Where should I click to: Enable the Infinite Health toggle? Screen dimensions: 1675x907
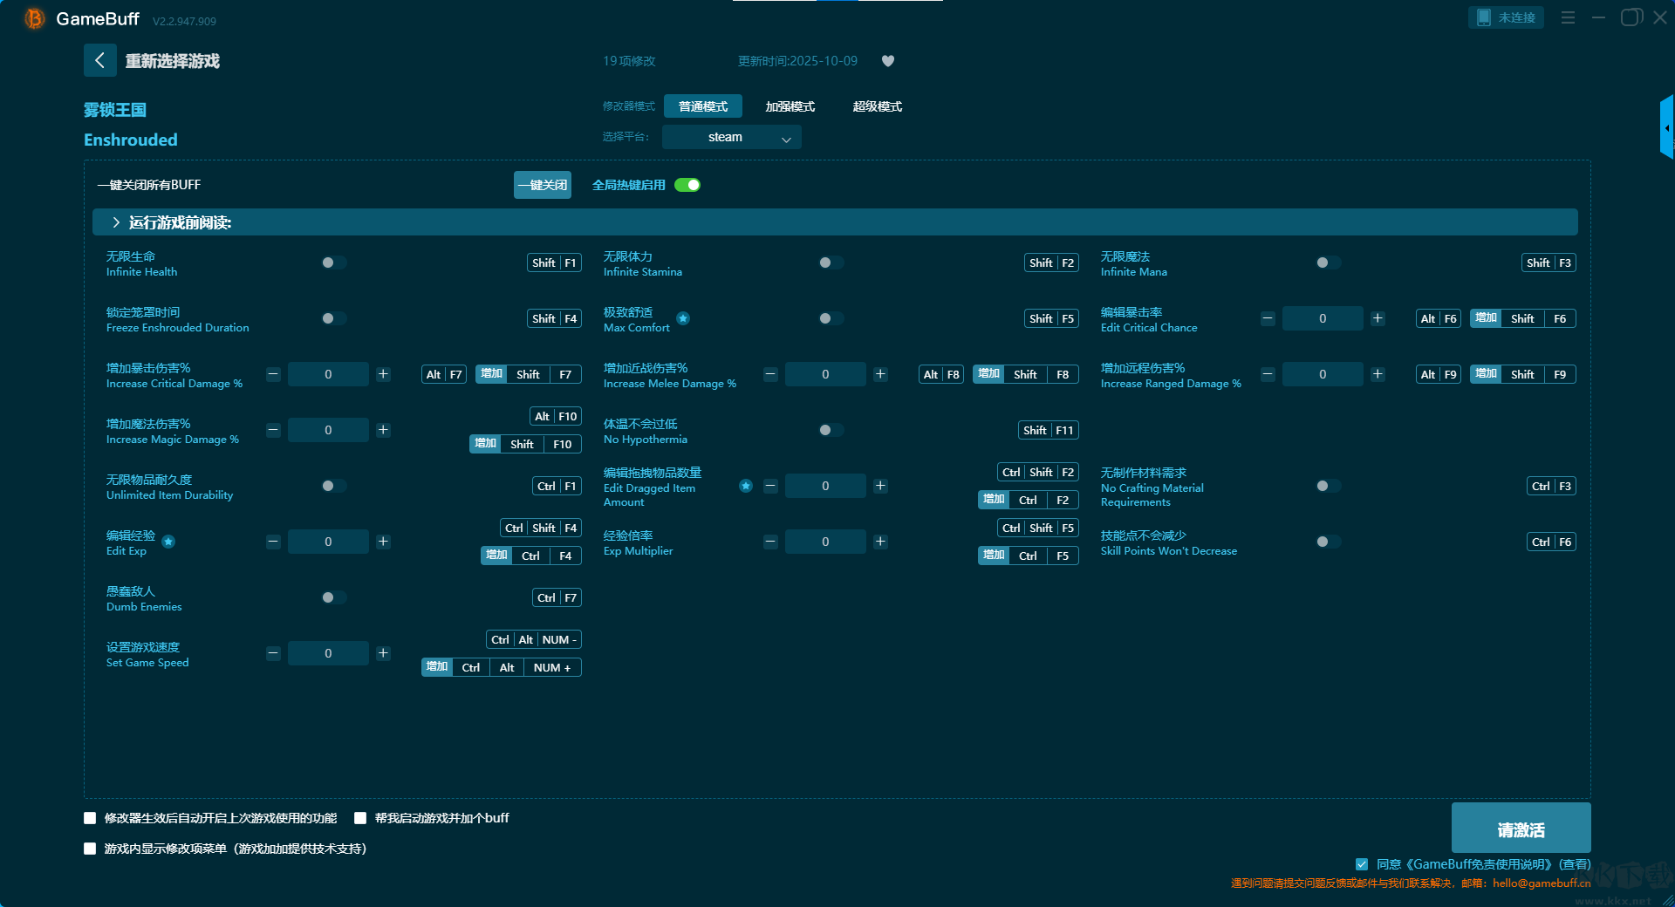point(333,263)
